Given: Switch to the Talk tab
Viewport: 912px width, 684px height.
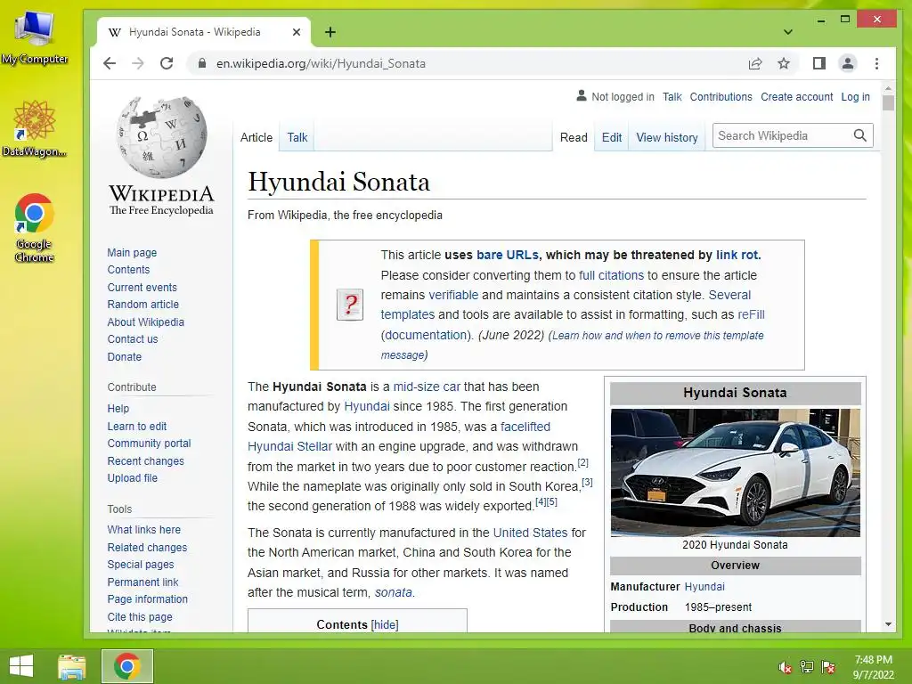Looking at the screenshot, I should point(297,137).
